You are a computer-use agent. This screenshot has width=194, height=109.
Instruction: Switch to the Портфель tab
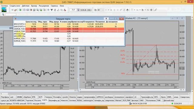pos(5,97)
